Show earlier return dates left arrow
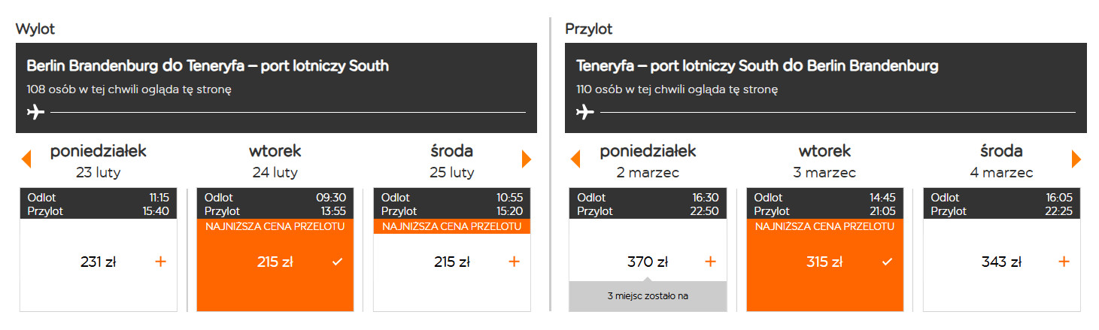The width and height of the screenshot is (1099, 330). pyautogui.click(x=575, y=159)
